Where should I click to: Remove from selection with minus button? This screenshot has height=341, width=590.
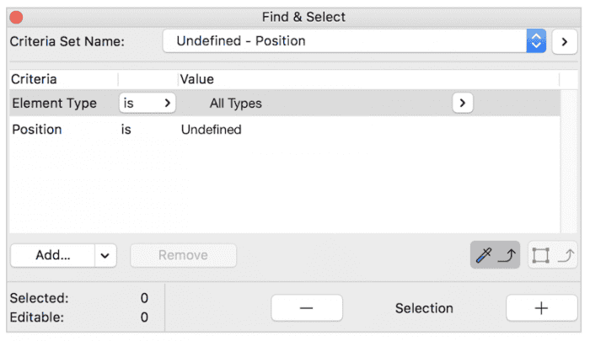(307, 308)
